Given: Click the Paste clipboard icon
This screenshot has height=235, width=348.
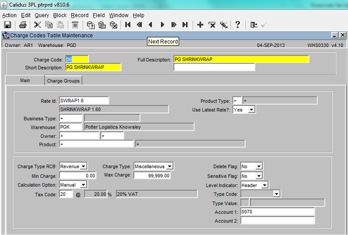Looking at the screenshot, I should tap(60, 25).
